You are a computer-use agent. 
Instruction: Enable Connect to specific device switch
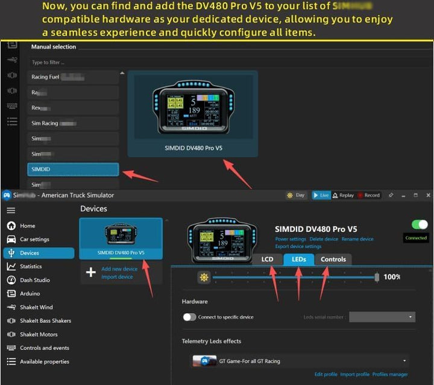[x=190, y=317]
